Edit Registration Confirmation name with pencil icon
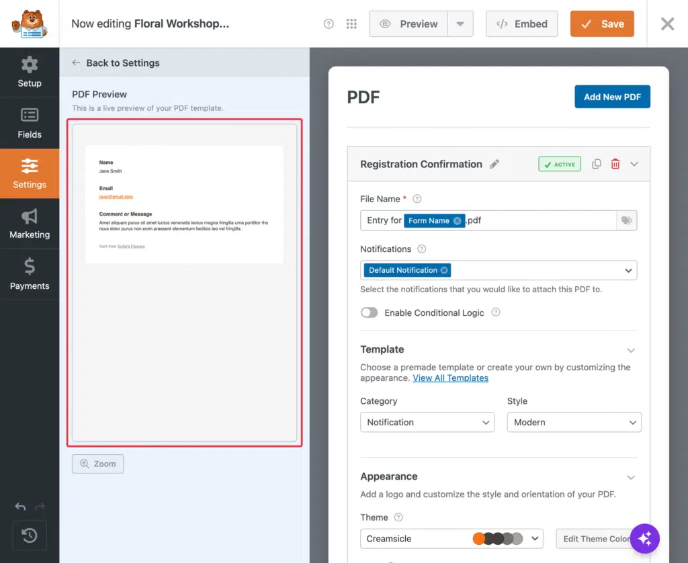 click(x=494, y=164)
